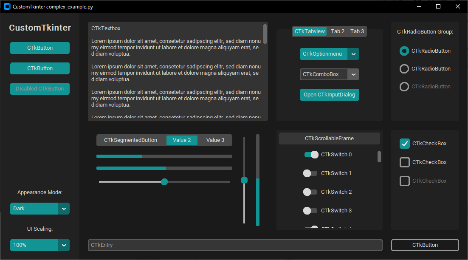Click the UI Scaling: label
Viewport: 468px width, 260px height.
(39, 229)
